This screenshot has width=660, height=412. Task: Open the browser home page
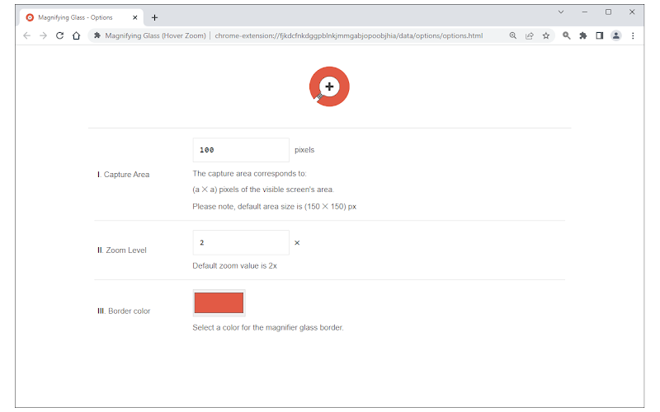76,35
